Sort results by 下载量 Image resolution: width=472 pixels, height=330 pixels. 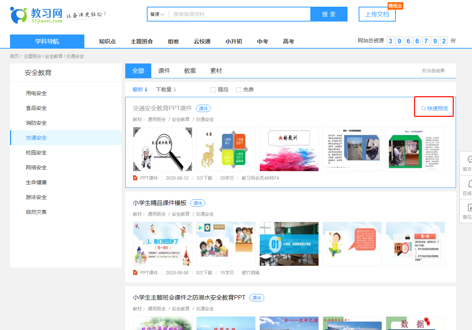[166, 89]
